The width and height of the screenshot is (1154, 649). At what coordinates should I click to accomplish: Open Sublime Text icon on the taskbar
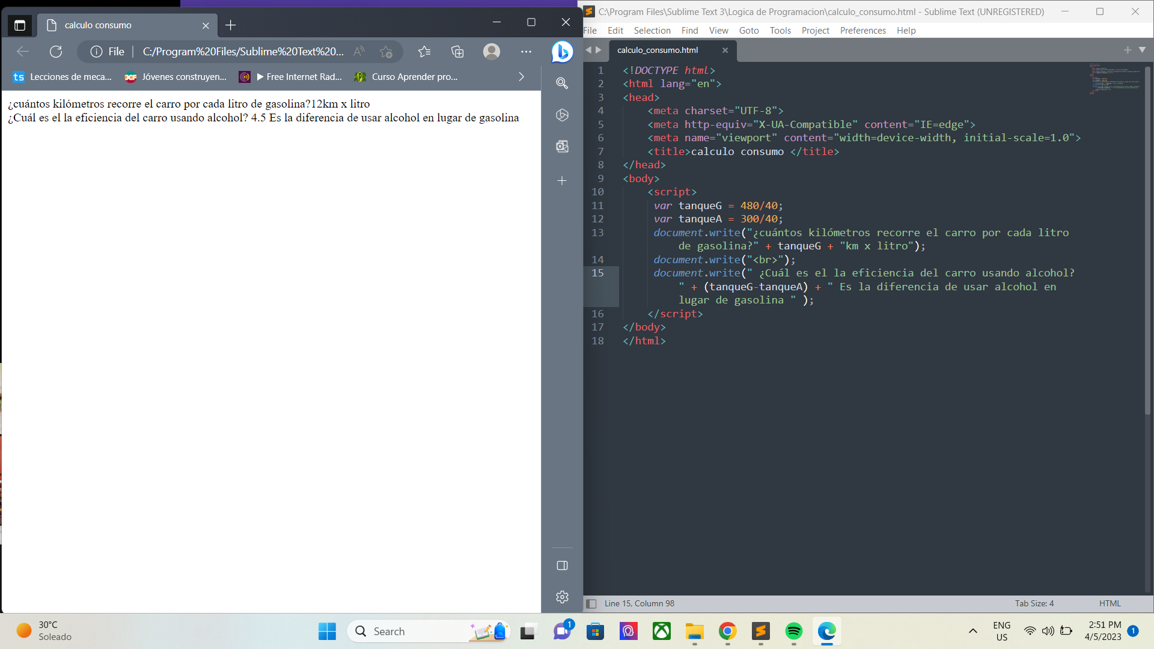coord(760,631)
